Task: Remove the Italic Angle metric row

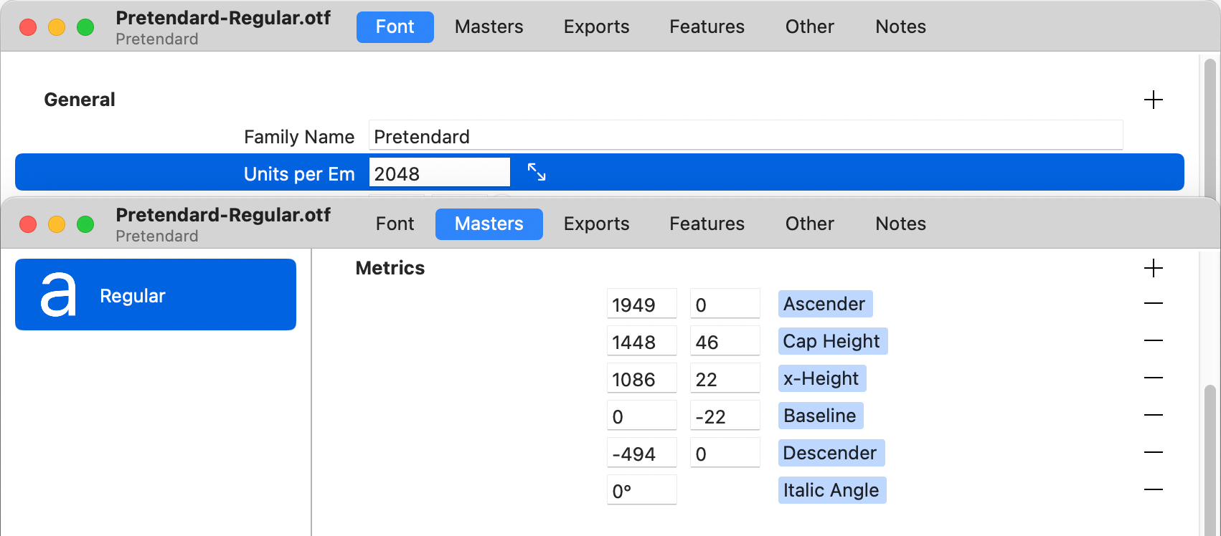Action: (1153, 490)
